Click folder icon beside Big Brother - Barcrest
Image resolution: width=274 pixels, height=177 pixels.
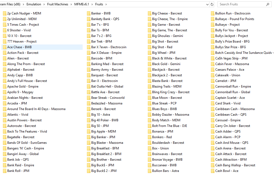(89, 160)
